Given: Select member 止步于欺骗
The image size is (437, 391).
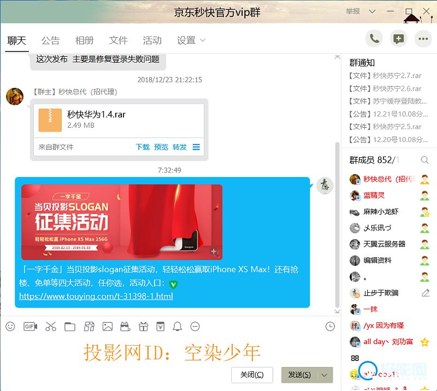Looking at the screenshot, I should point(389,293).
